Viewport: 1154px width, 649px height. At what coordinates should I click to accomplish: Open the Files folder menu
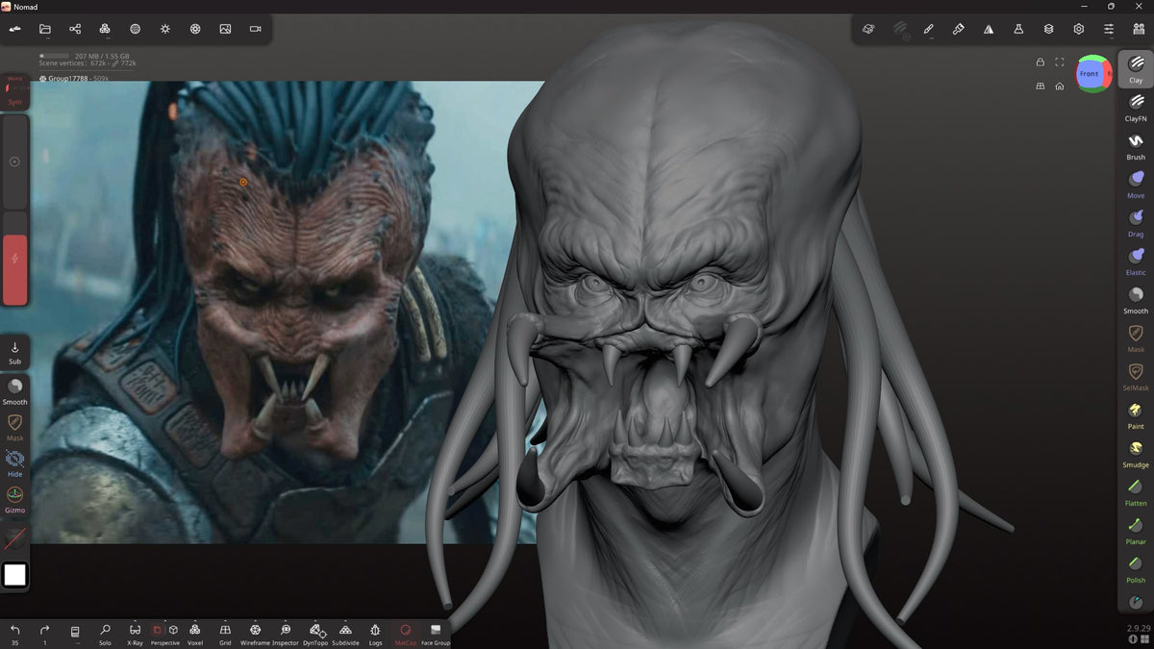tap(44, 29)
